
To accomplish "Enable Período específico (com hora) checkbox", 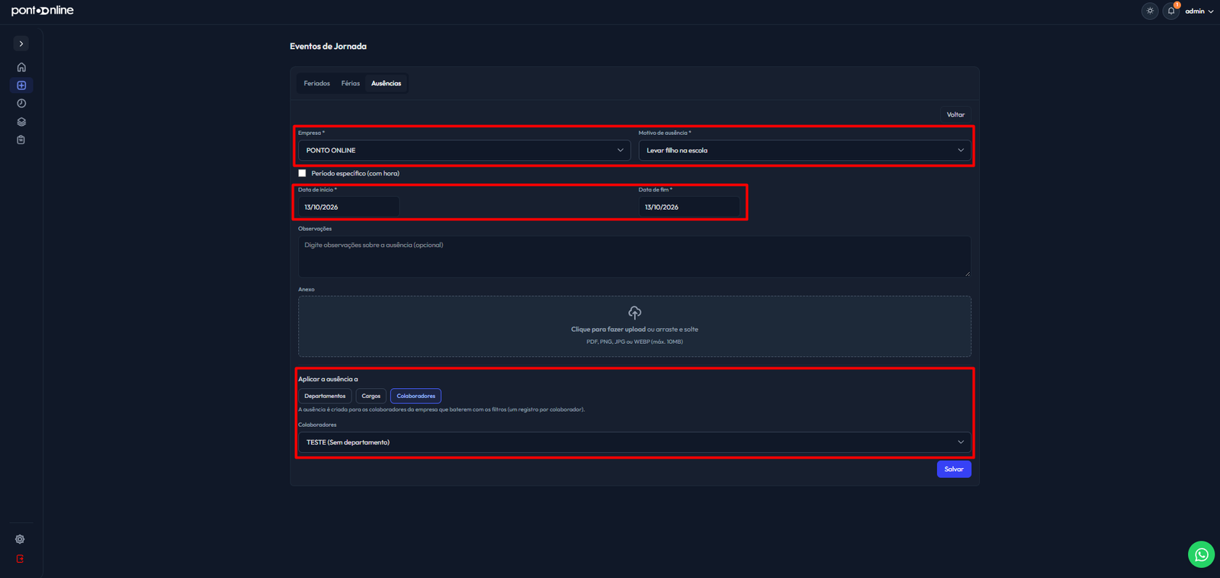I will click(302, 173).
